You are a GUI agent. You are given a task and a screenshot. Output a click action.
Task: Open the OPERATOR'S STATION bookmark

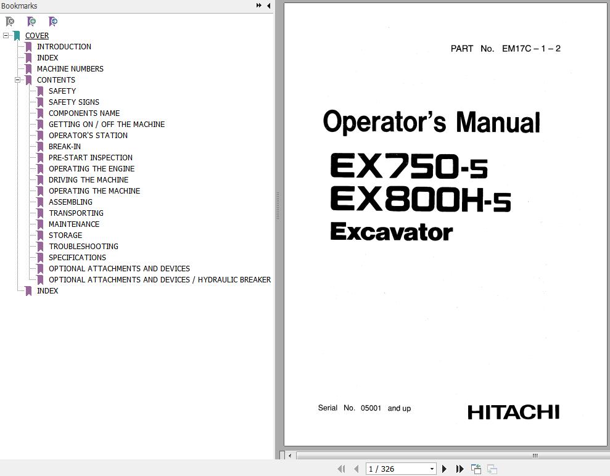point(88,135)
